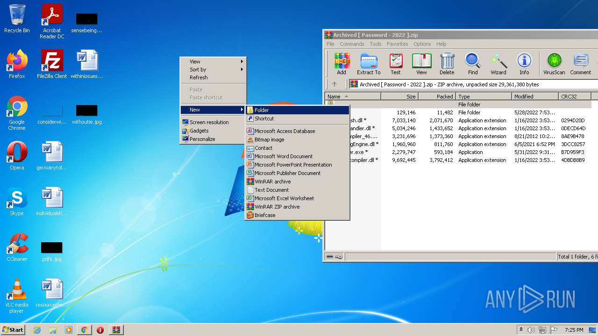This screenshot has width=598, height=336.
Task: Sort by the CRC32 column header
Action: point(575,97)
